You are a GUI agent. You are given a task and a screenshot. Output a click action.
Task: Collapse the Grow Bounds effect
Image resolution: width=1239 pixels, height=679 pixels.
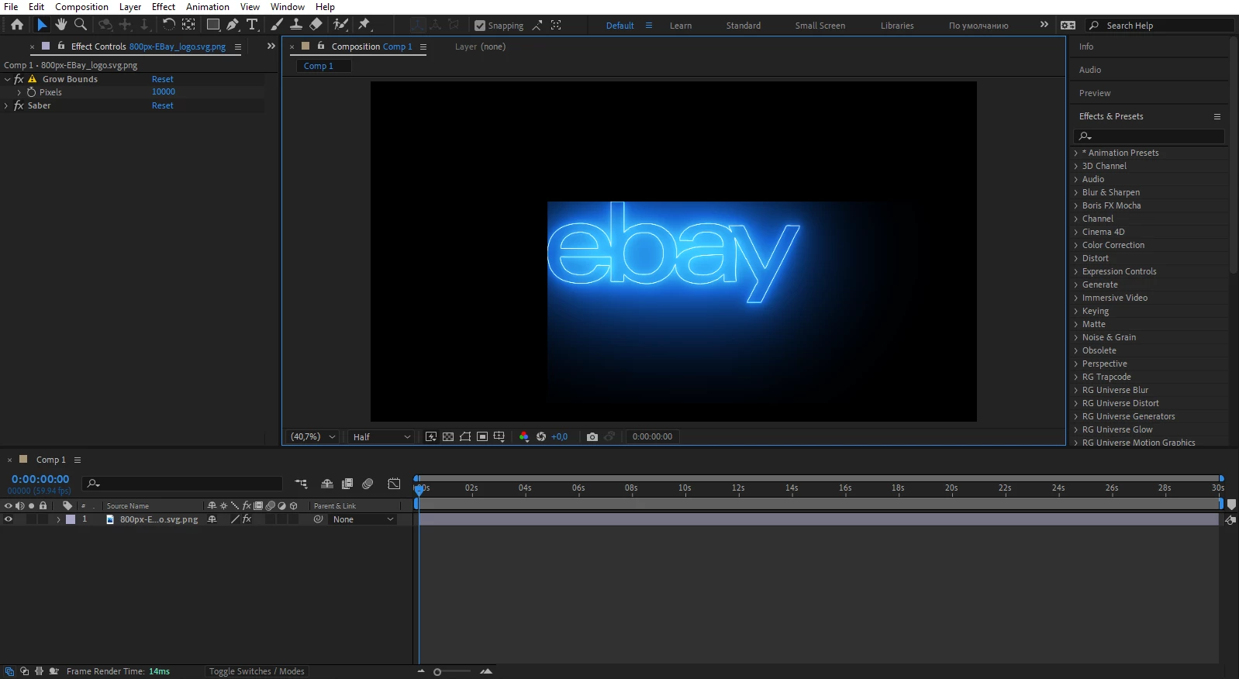(x=7, y=79)
